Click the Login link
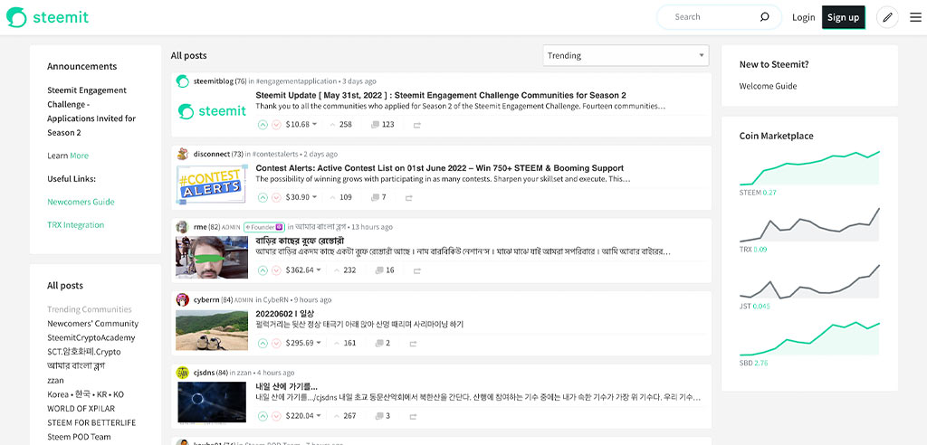 (x=804, y=17)
